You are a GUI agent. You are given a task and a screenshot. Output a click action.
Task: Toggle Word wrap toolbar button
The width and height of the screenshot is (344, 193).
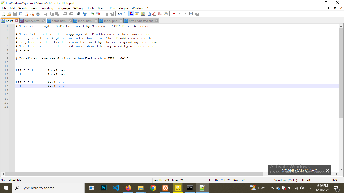coord(120,14)
